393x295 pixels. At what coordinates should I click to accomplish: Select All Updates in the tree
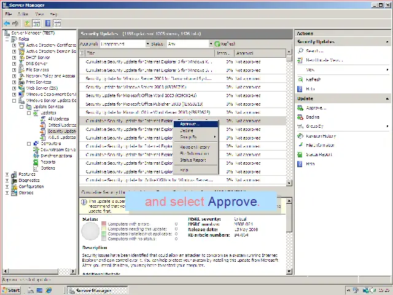pyautogui.click(x=58, y=119)
